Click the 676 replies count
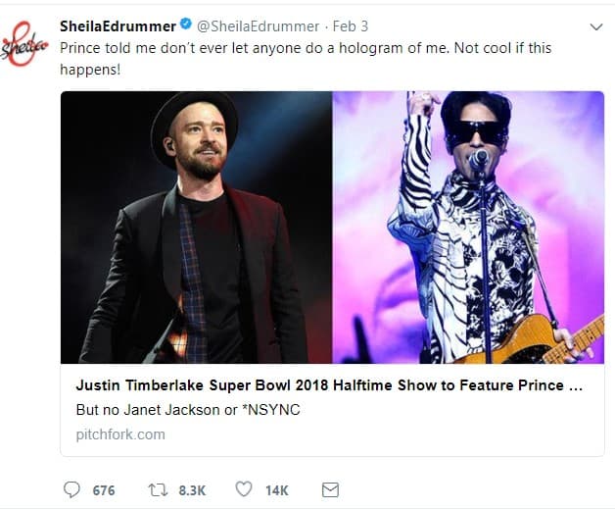 pyautogui.click(x=103, y=489)
